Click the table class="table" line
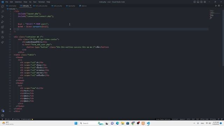224x126 pixels. point(25,55)
